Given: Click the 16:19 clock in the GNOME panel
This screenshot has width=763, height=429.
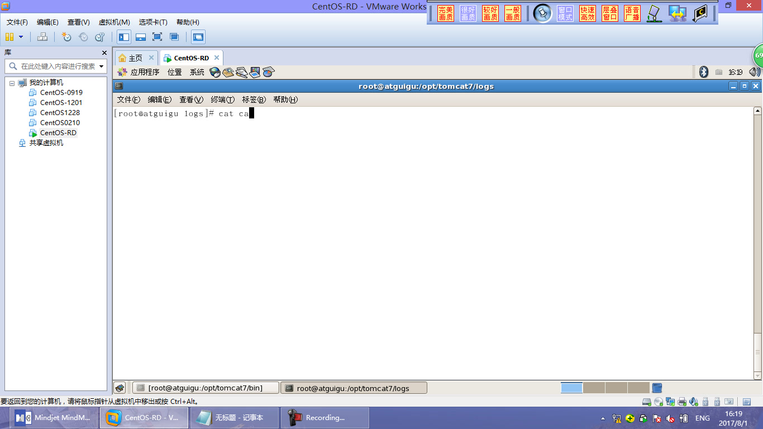Looking at the screenshot, I should [735, 72].
